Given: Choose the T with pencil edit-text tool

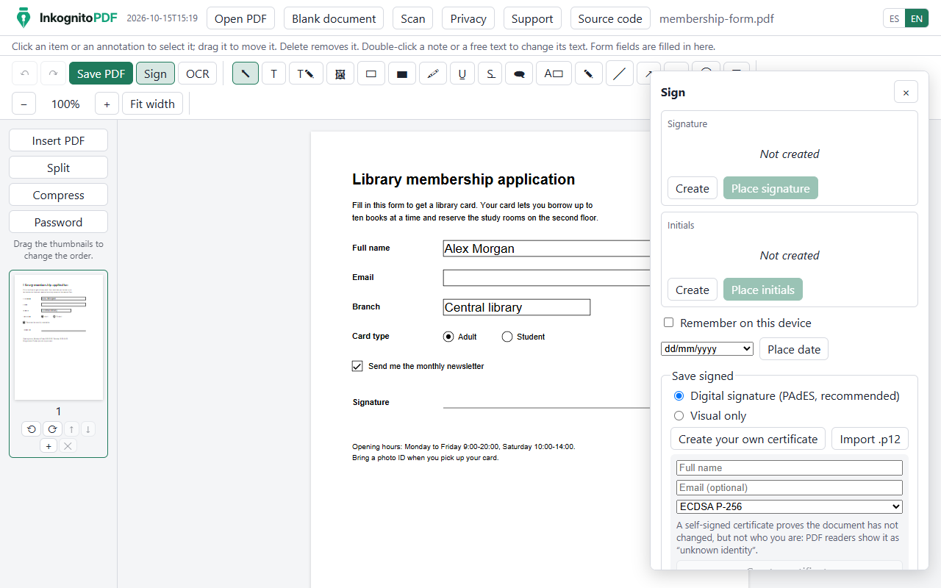Looking at the screenshot, I should (306, 73).
